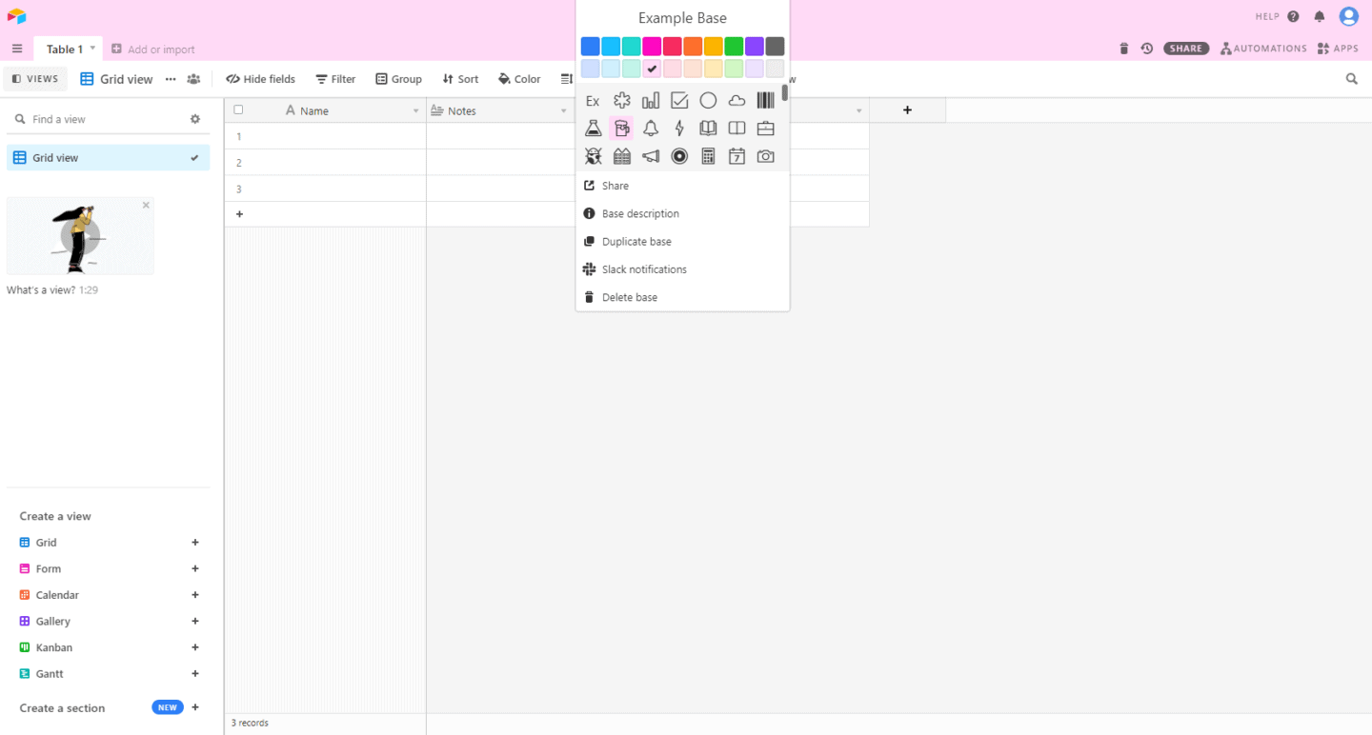This screenshot has height=735, width=1372.
Task: Pick the camera icon for the base
Action: 765,156
